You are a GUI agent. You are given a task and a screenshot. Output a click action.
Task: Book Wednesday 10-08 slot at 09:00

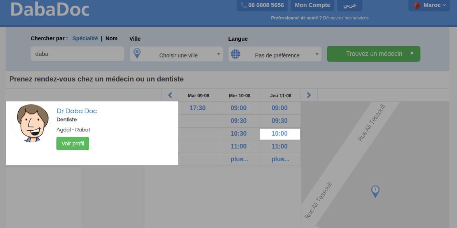coord(239,108)
